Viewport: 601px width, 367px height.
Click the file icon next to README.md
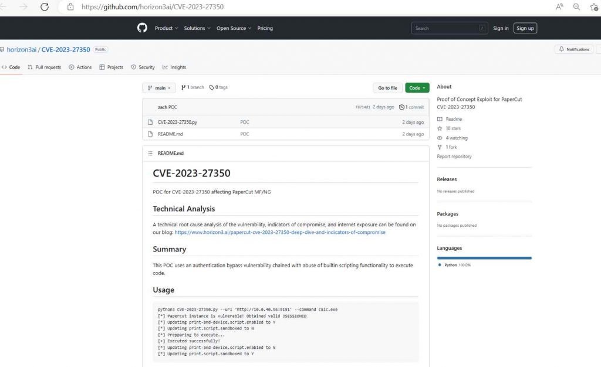(x=150, y=134)
